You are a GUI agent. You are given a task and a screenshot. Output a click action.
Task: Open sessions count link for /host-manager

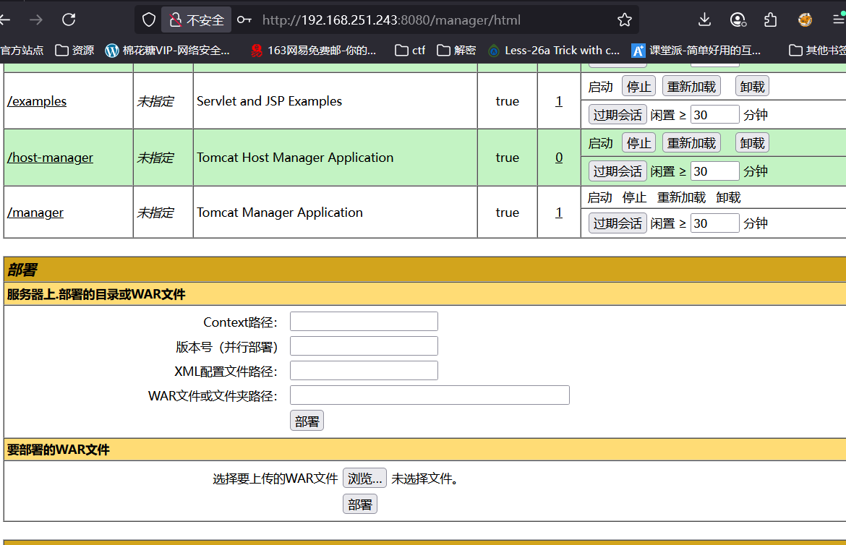click(559, 158)
